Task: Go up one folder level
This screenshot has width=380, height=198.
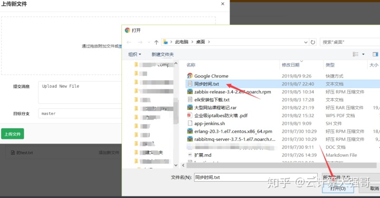Action: [x=156, y=42]
